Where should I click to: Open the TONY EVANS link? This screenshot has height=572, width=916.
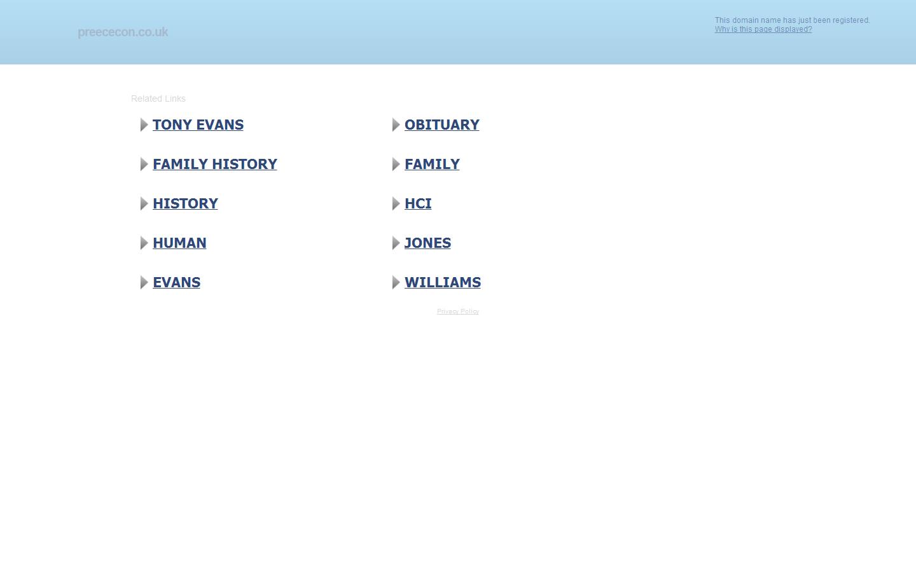click(x=198, y=125)
